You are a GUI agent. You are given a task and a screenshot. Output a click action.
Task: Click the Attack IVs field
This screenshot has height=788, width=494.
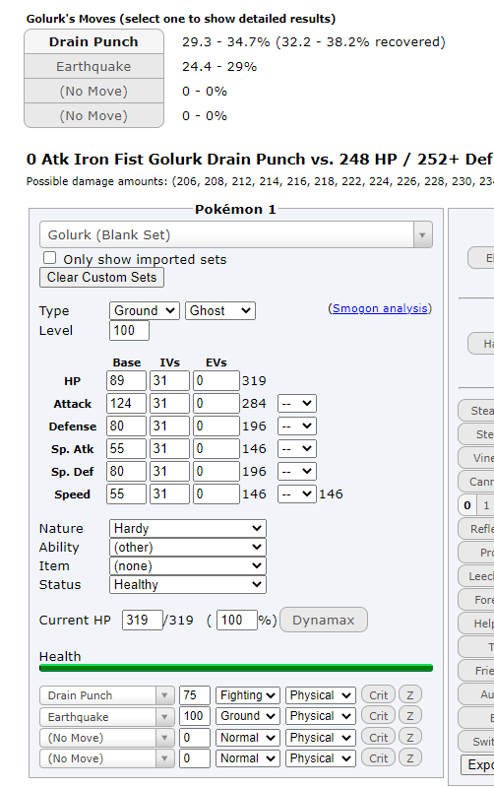pos(169,404)
